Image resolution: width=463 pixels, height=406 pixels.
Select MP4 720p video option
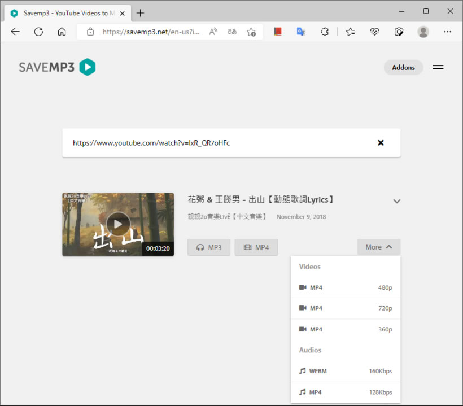pyautogui.click(x=345, y=308)
